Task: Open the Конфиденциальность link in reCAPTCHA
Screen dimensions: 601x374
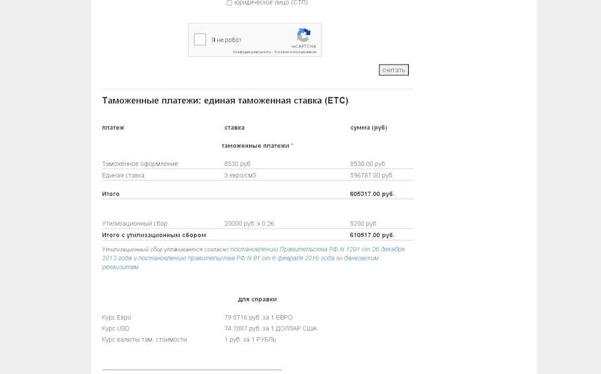Action: (x=252, y=52)
